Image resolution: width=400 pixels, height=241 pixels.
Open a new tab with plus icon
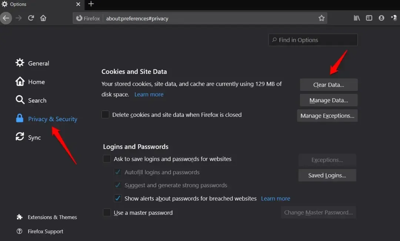point(91,4)
